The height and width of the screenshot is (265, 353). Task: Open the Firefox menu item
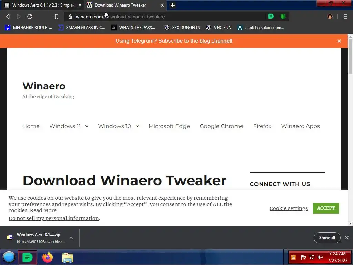pyautogui.click(x=262, y=126)
